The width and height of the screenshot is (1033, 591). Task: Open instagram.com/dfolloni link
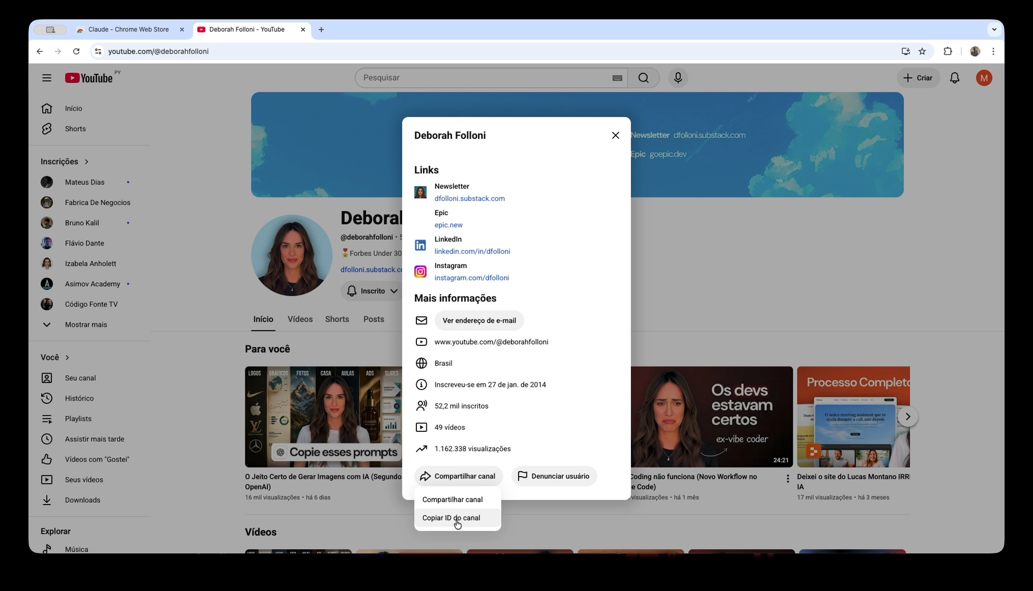(x=472, y=277)
